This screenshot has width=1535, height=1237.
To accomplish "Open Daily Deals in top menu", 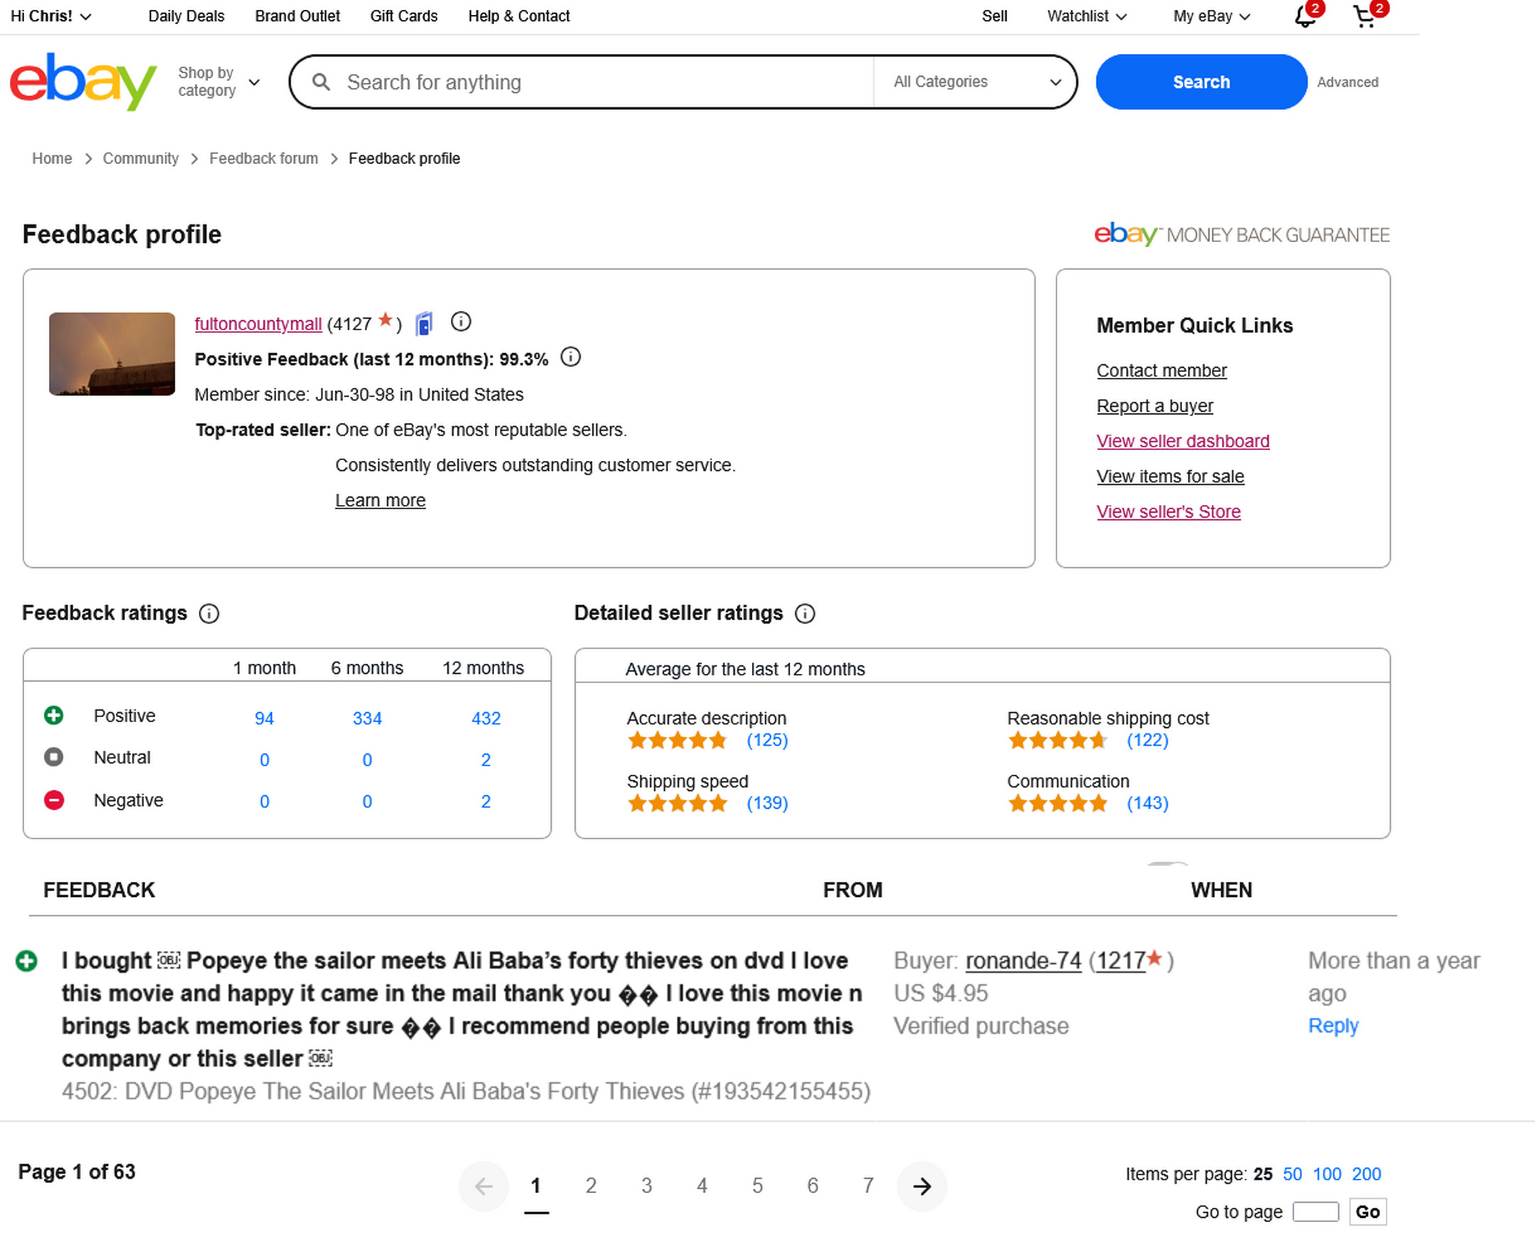I will 186,16.
